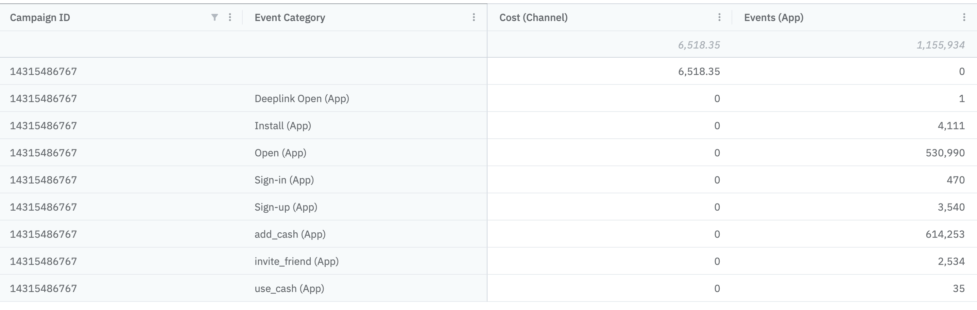This screenshot has width=977, height=310.
Task: Click the Campaign ID filter icon
Action: pyautogui.click(x=214, y=17)
